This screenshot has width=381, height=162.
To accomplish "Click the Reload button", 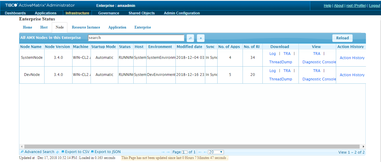I will click(x=342, y=38).
